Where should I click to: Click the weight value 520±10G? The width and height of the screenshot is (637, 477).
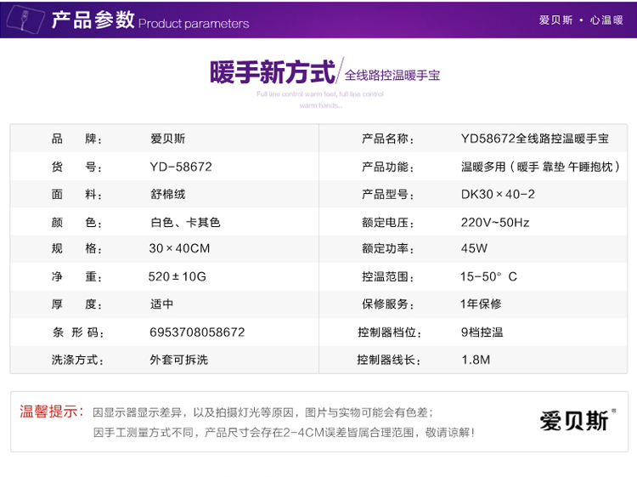(178, 276)
